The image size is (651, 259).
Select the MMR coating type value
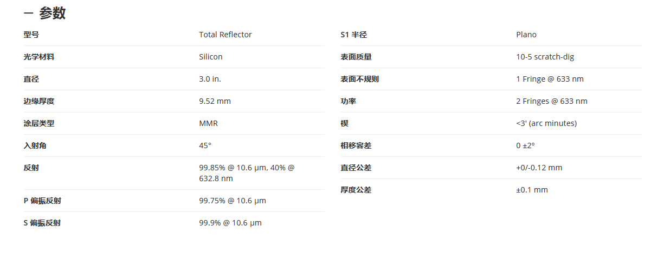coord(209,123)
